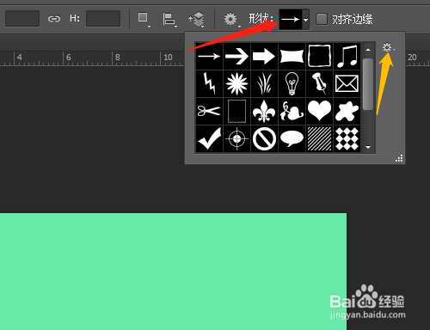Click the shape list scrollbar thumb

[x=368, y=84]
